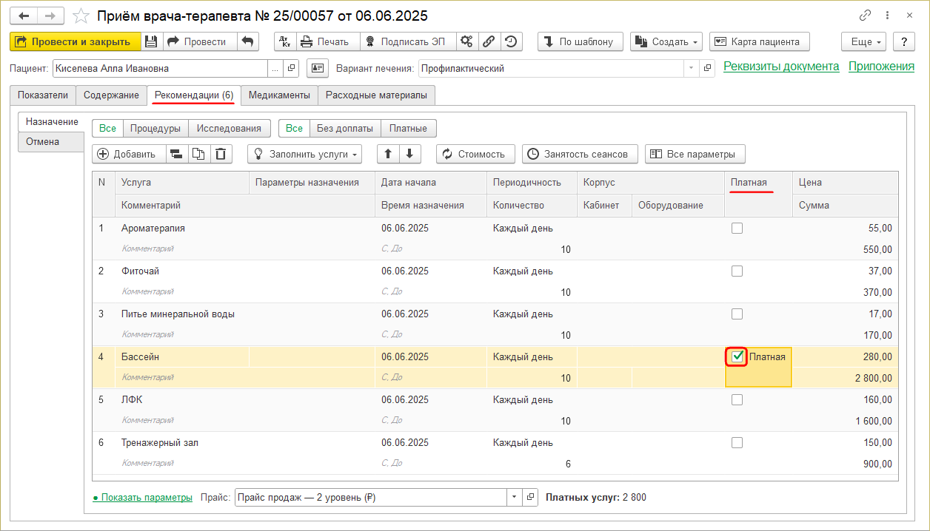Uncheck the Платная checkbox for Бассейн
This screenshot has width=930, height=531.
(x=737, y=356)
